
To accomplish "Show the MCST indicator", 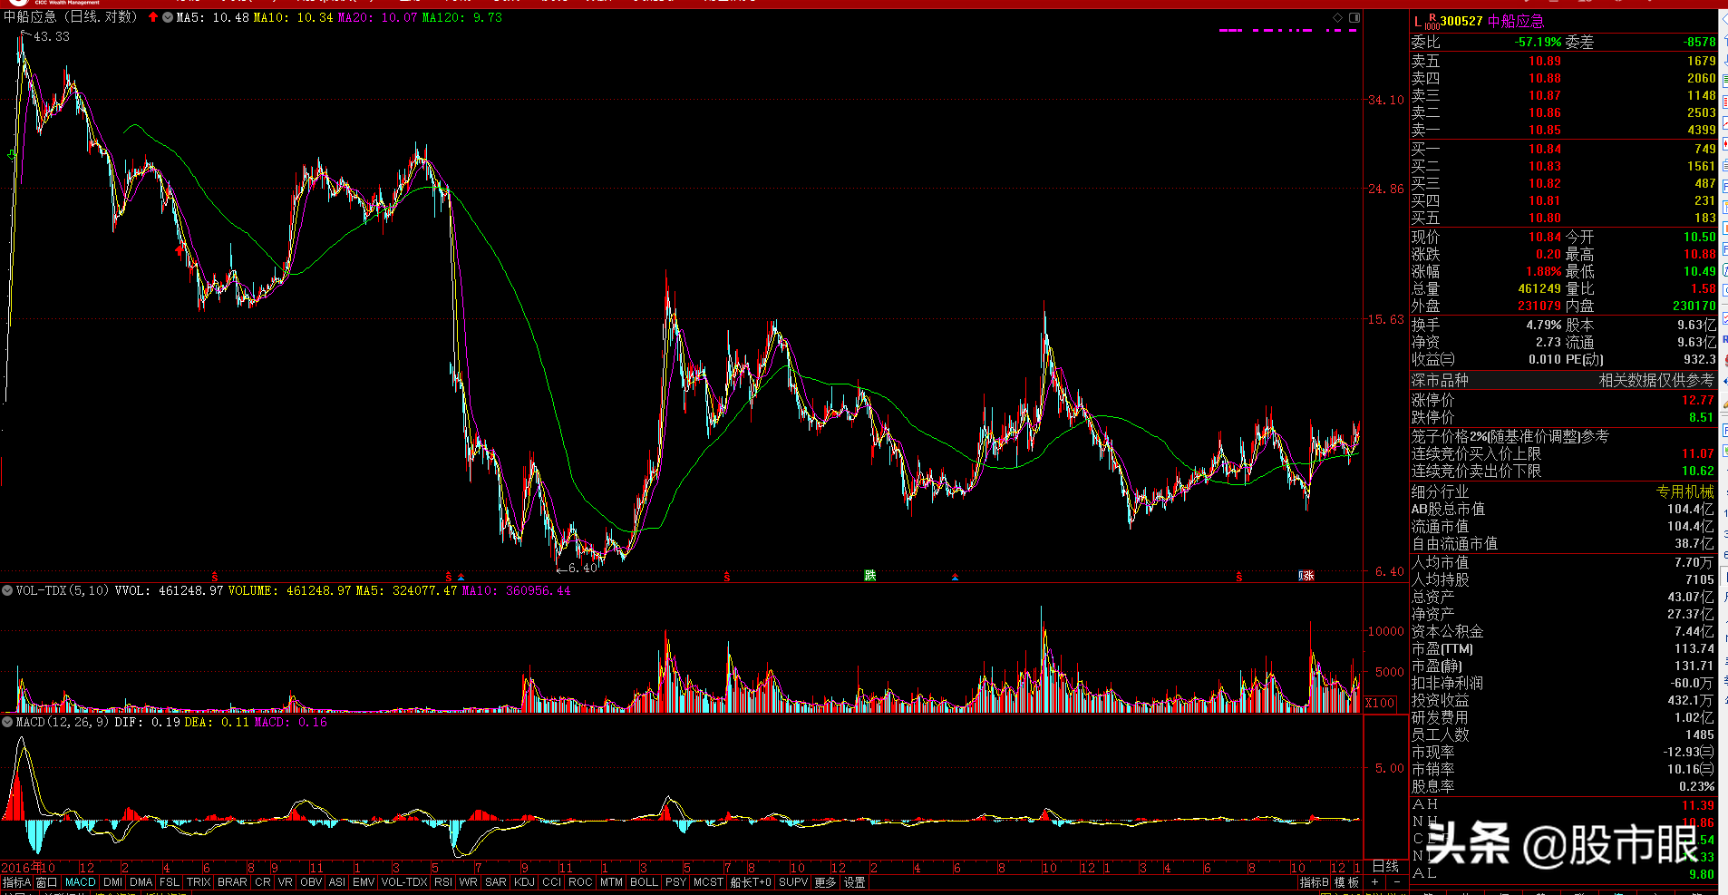I will tap(708, 882).
